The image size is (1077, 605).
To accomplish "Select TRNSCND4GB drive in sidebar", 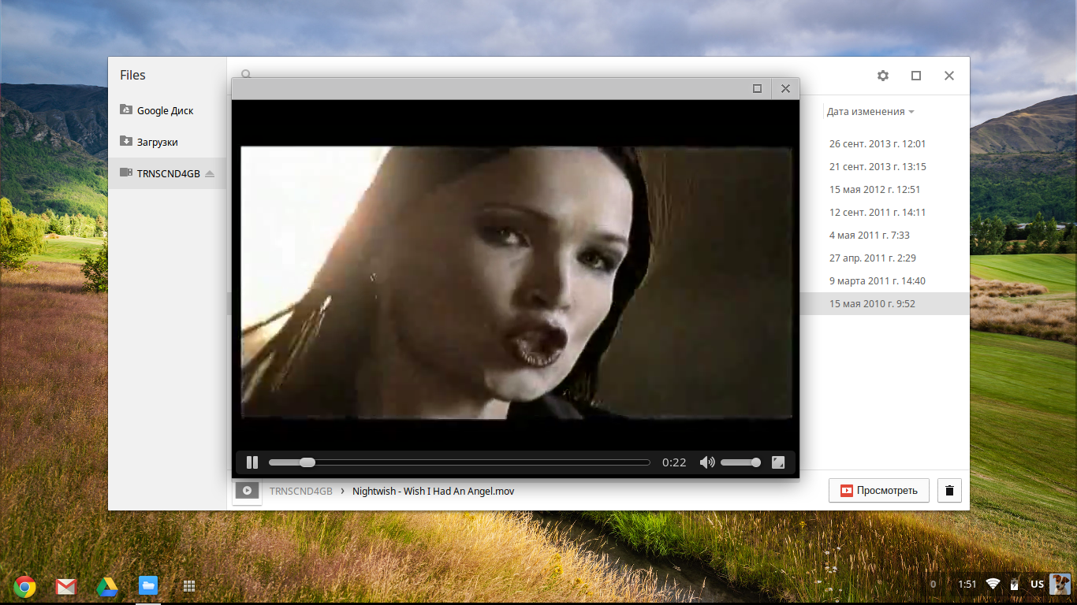I will tap(167, 173).
